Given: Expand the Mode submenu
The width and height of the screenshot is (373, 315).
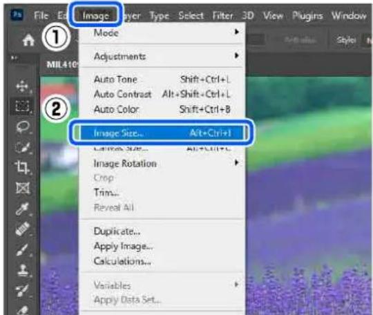Looking at the screenshot, I should tap(162, 33).
